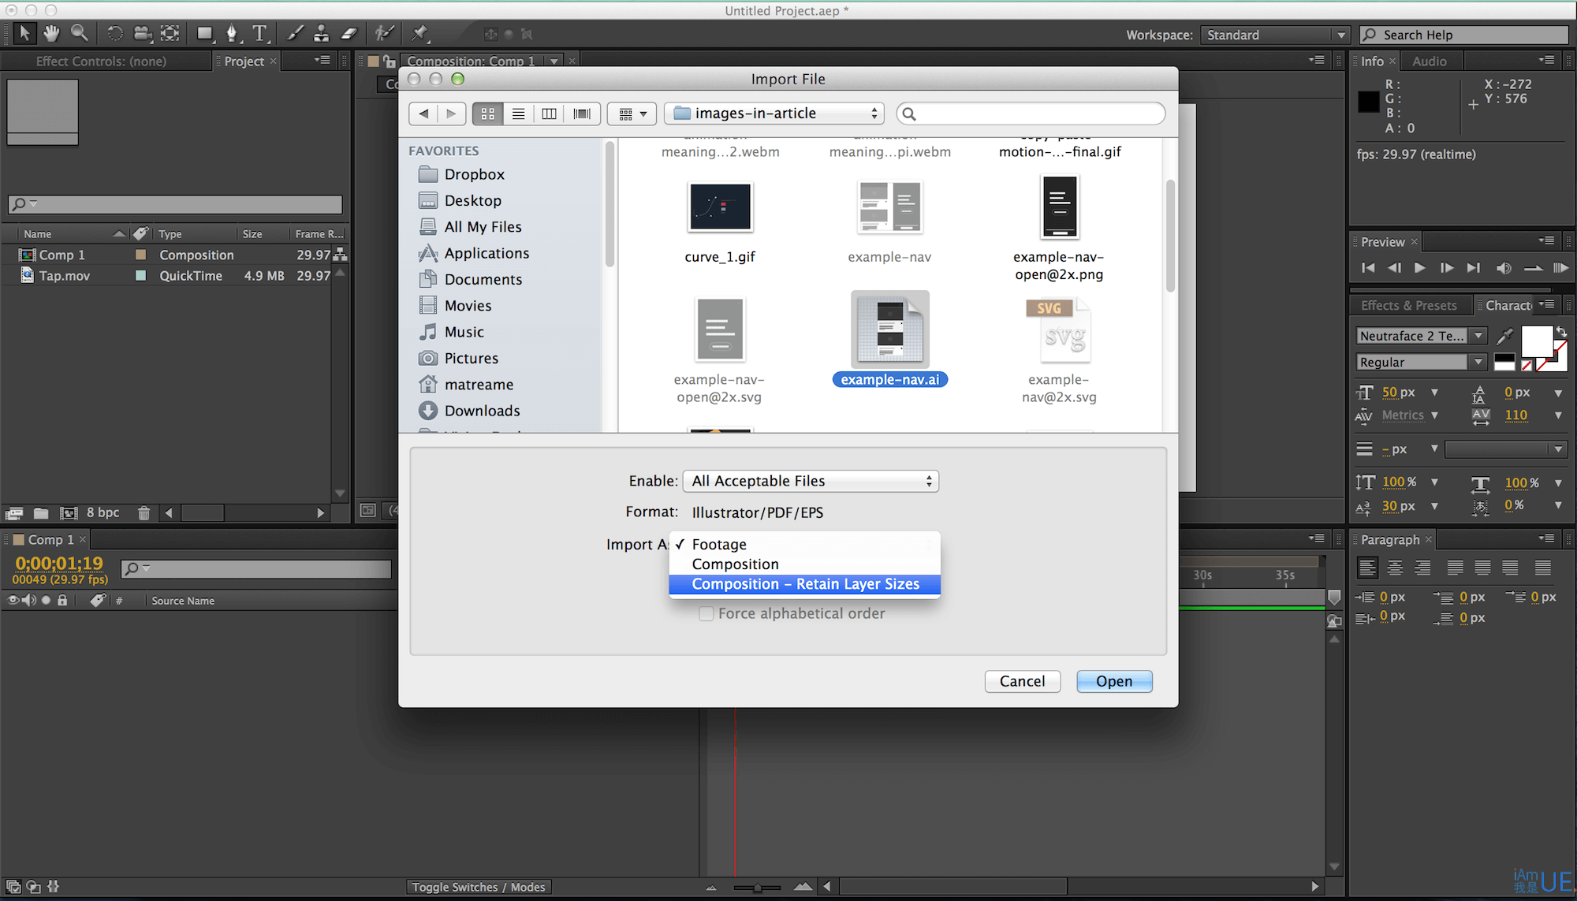
Task: Toggle loop option in Preview panel
Action: [x=1533, y=268]
